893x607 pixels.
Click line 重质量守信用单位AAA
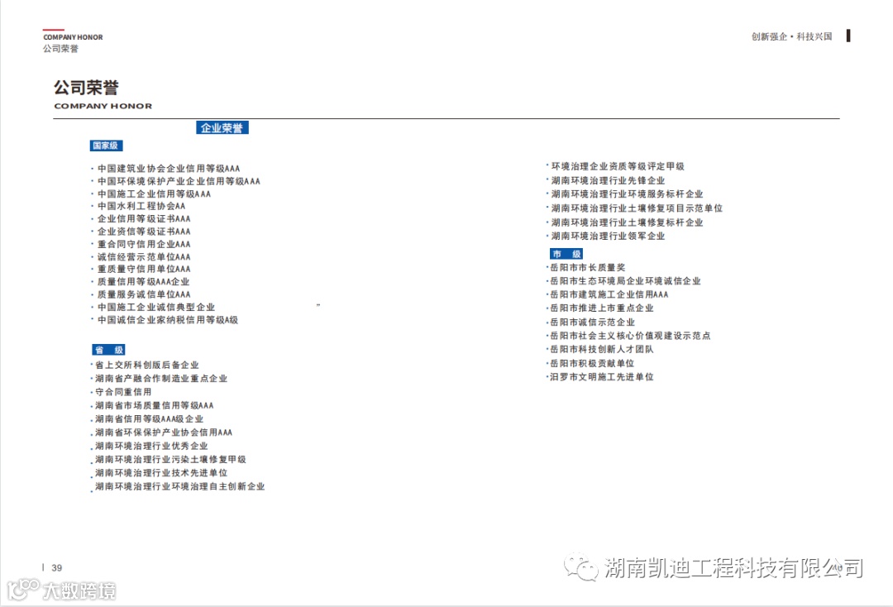144,269
